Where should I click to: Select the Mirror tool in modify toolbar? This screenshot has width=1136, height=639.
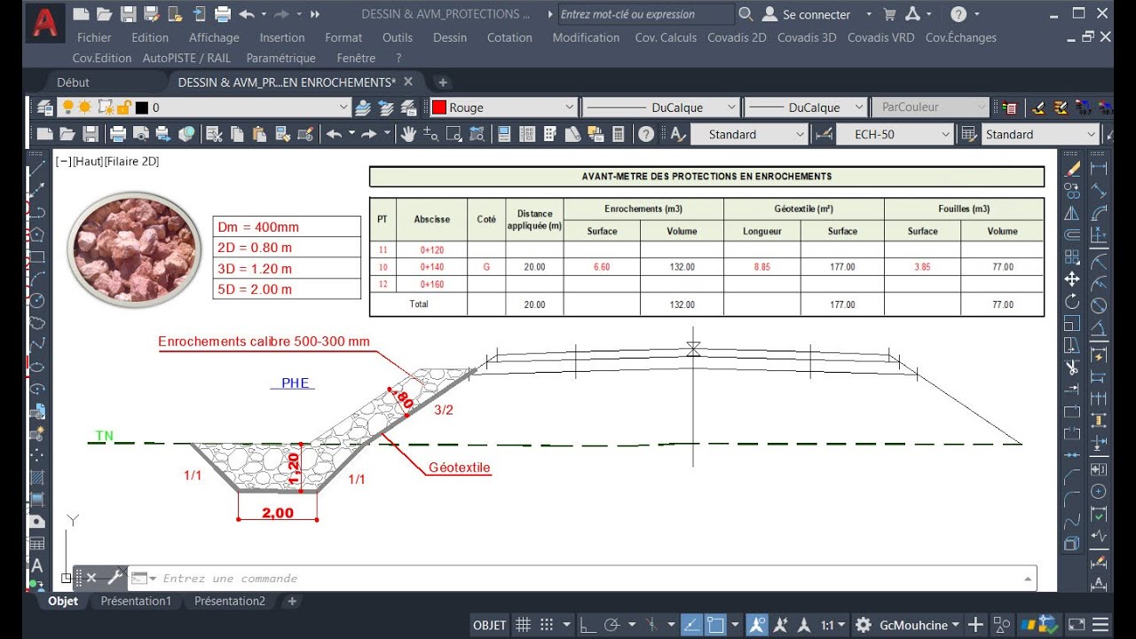[1072, 212]
